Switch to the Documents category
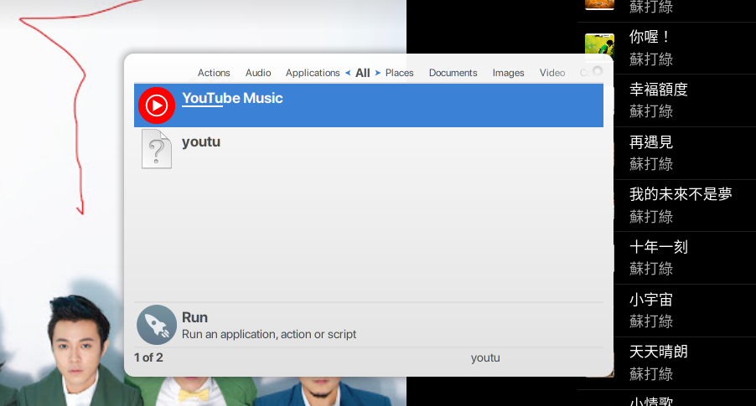This screenshot has width=756, height=406. [x=453, y=73]
